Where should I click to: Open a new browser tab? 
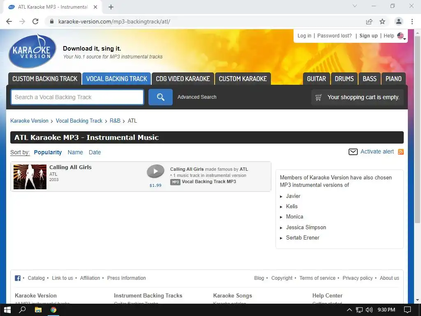pos(111,7)
